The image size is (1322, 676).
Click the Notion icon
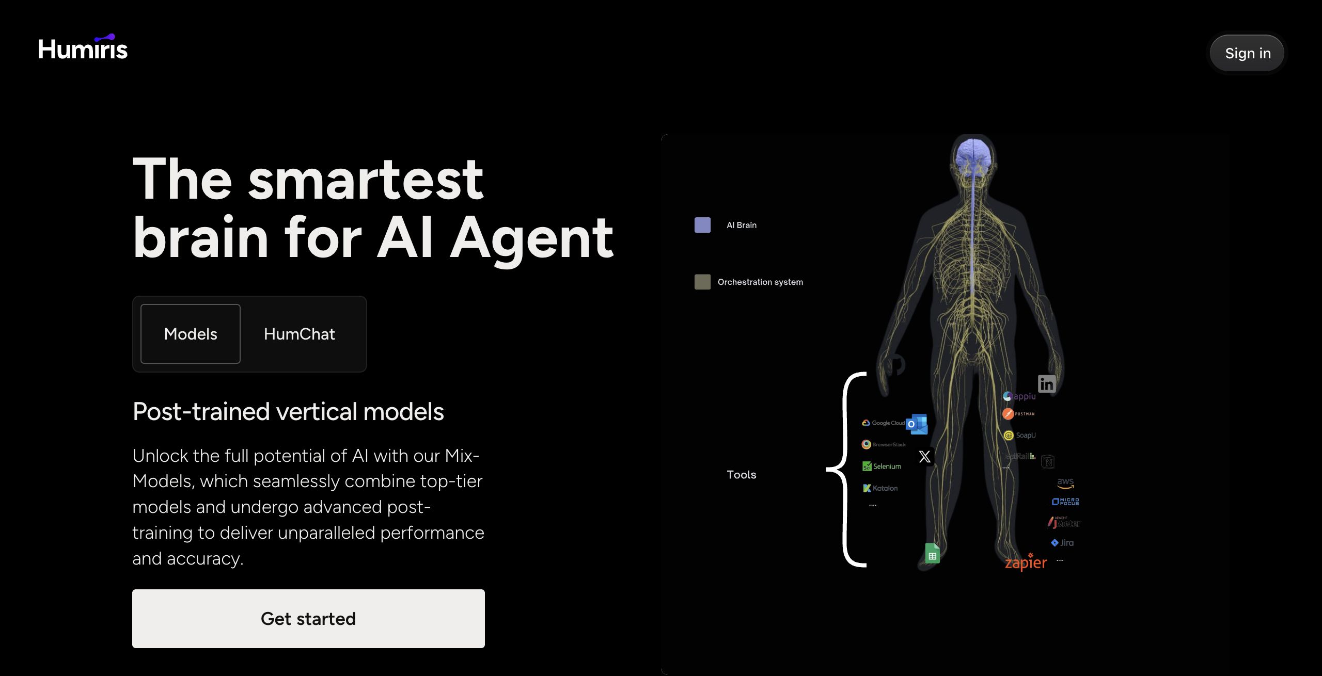point(1048,462)
